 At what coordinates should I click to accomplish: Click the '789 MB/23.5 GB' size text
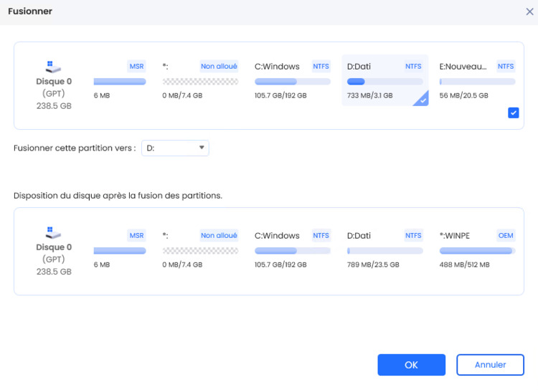click(x=373, y=265)
